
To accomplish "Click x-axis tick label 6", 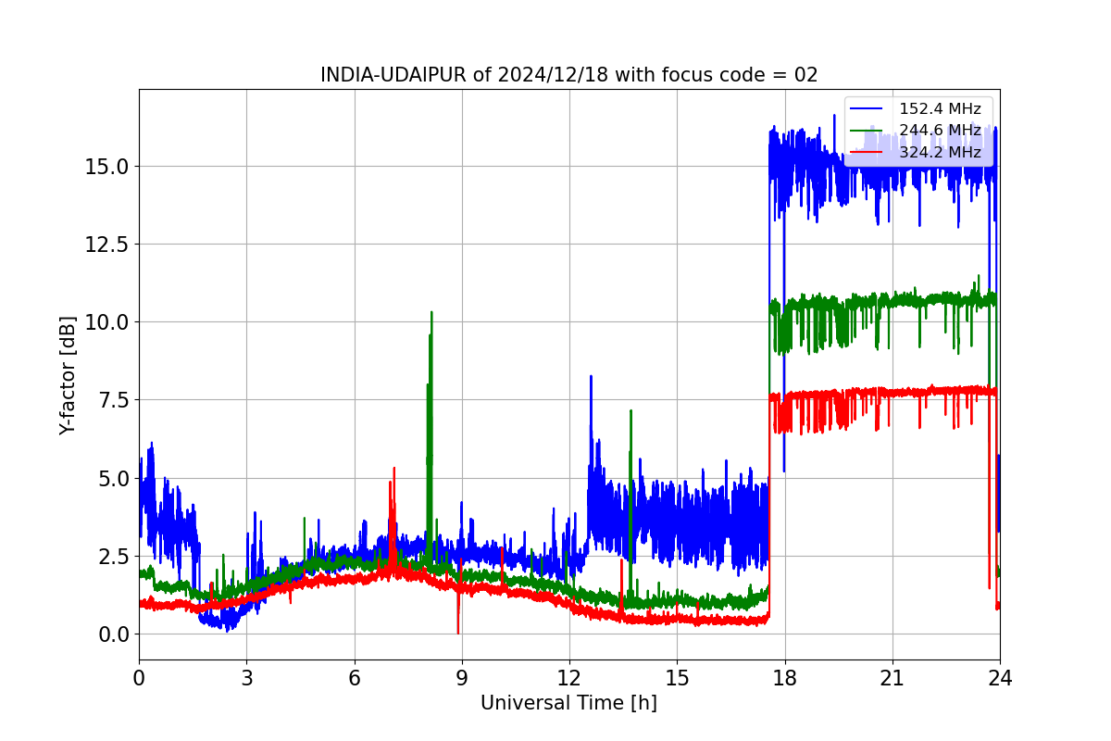I will (x=354, y=677).
